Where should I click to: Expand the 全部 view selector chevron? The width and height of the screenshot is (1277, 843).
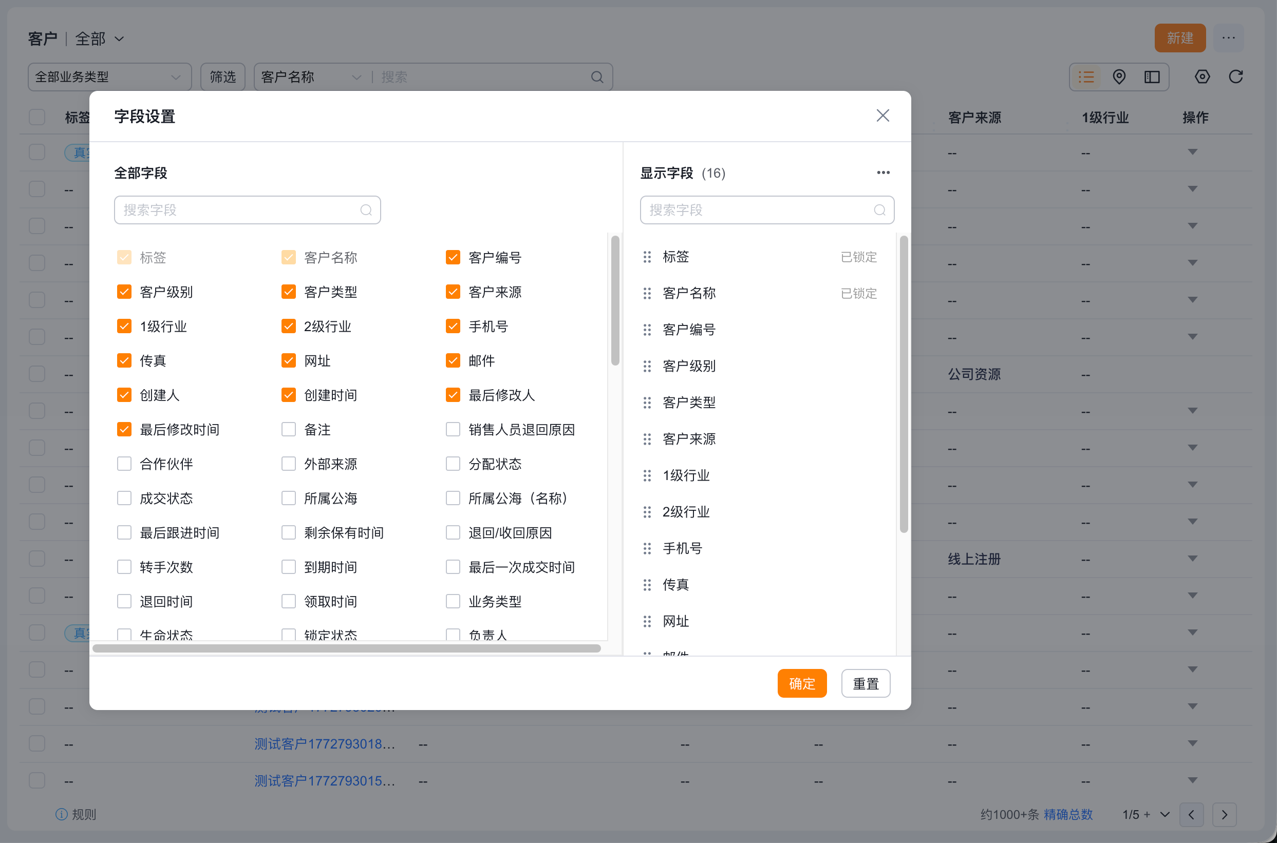(119, 39)
